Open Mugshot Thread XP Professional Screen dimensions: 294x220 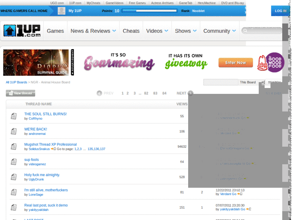[50, 144]
